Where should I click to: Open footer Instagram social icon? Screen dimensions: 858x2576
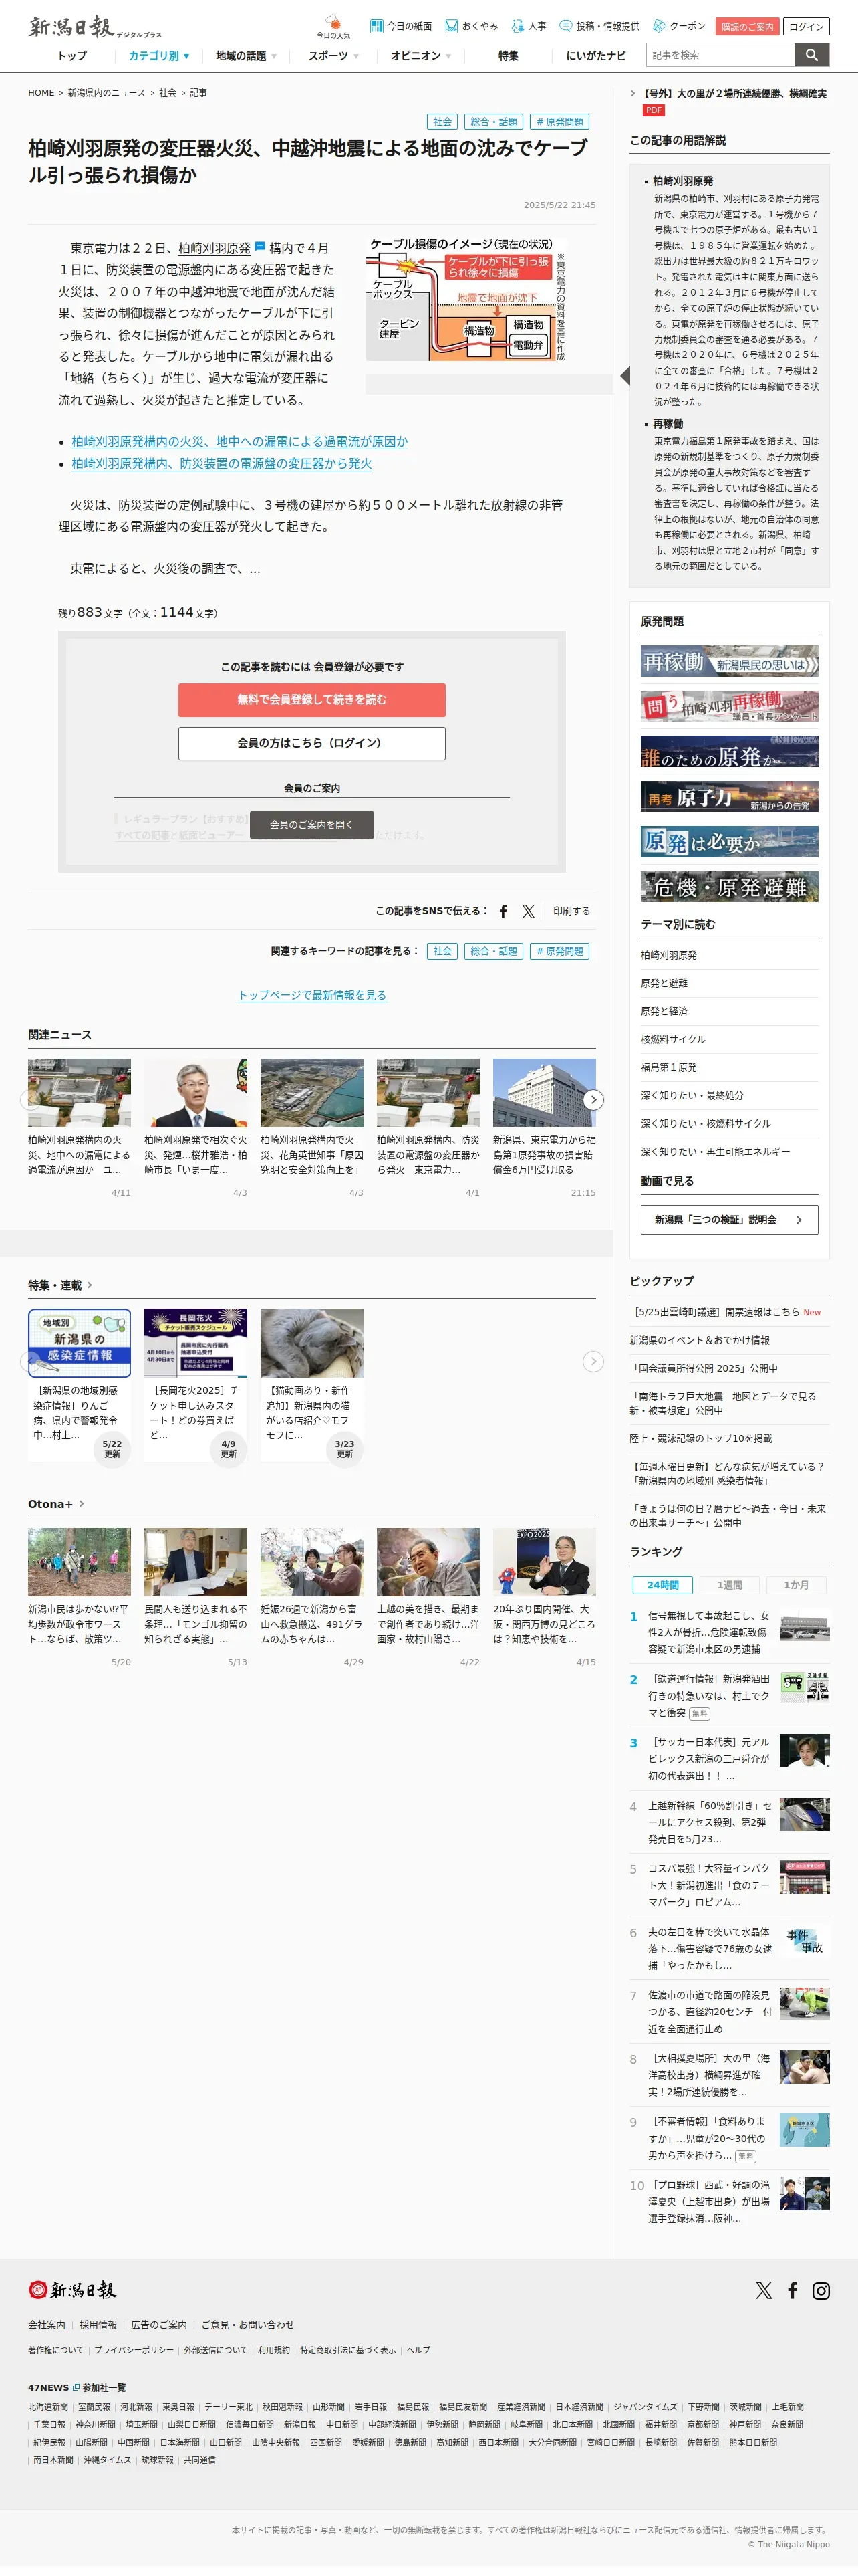821,2290
